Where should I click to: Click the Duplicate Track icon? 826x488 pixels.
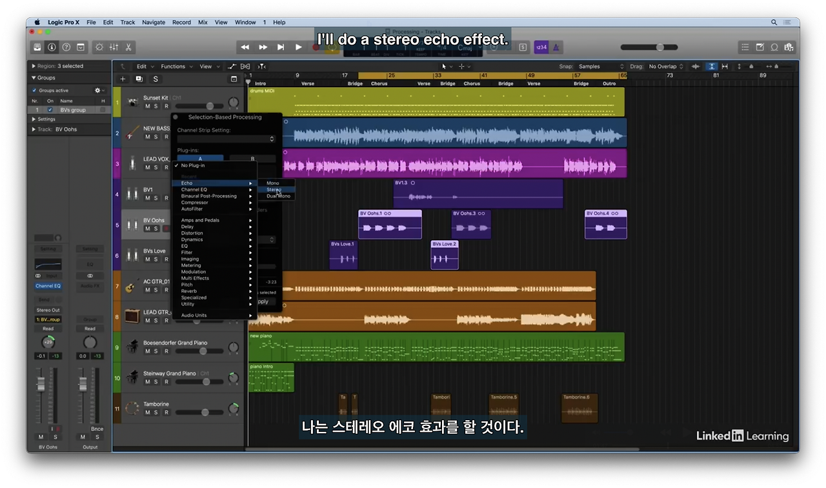(x=139, y=79)
